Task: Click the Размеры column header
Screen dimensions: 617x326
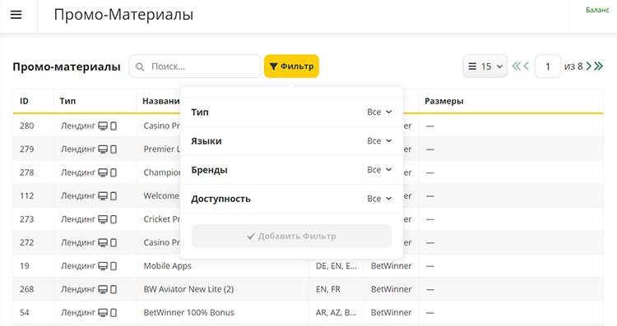Action: [444, 101]
